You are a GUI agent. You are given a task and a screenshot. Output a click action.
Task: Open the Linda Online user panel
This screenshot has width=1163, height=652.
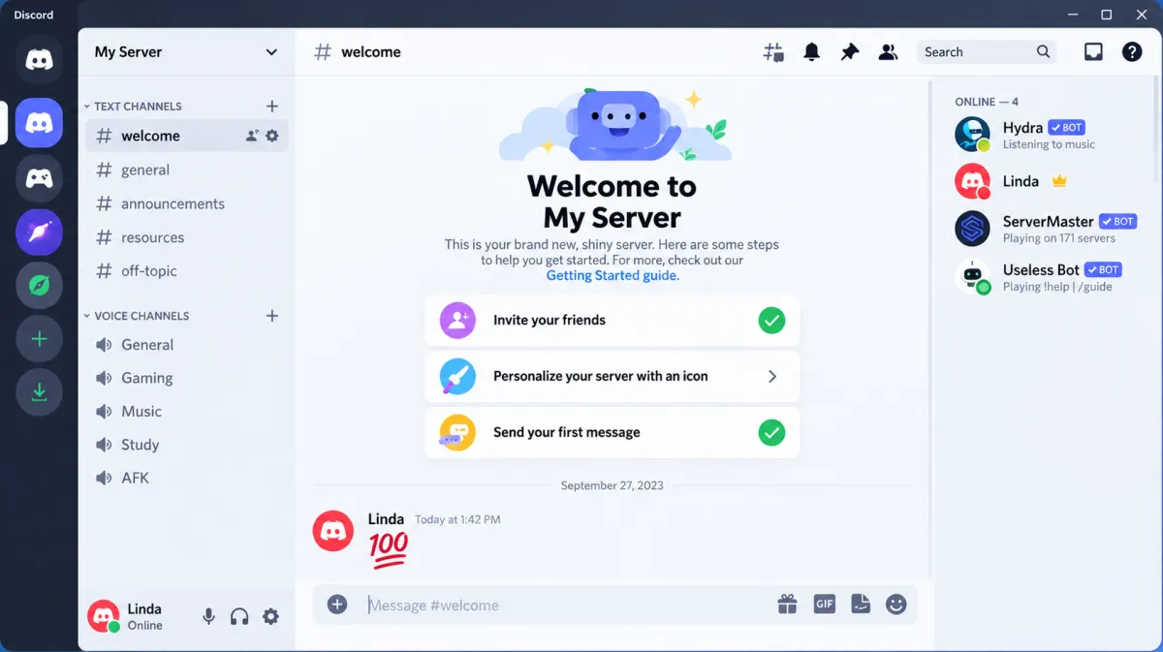point(139,616)
